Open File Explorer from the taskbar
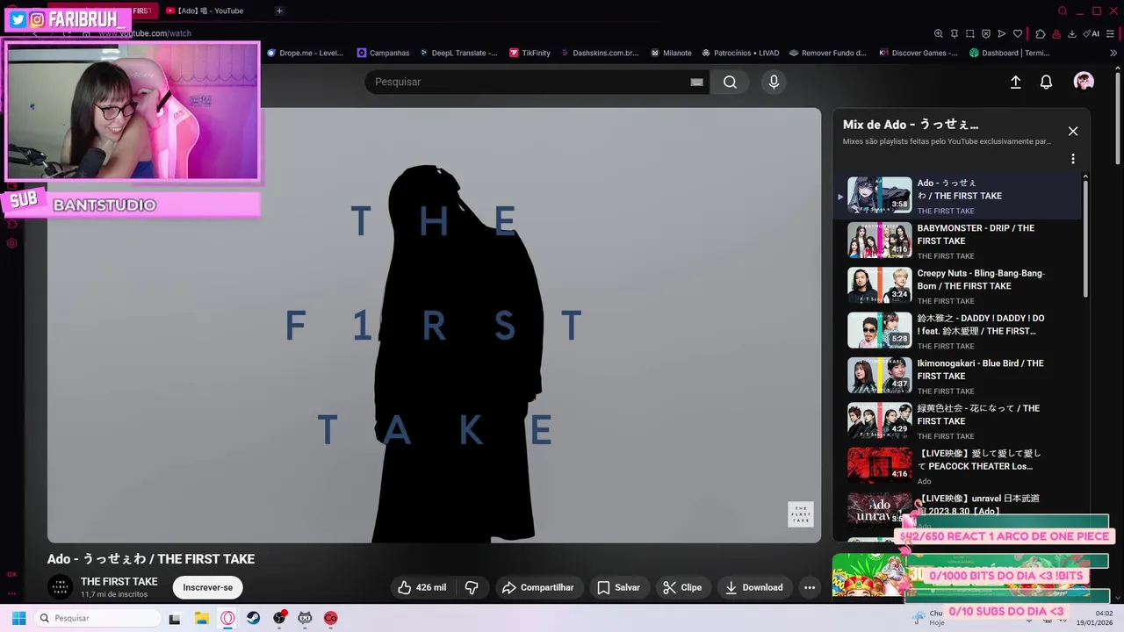 pyautogui.click(x=201, y=618)
